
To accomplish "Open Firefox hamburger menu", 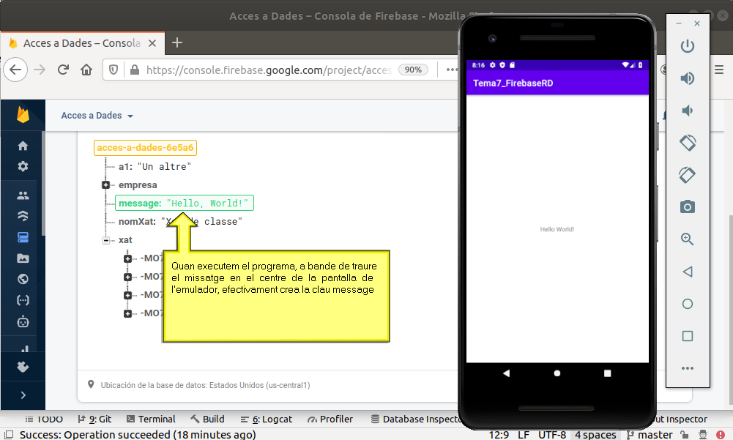I will pyautogui.click(x=719, y=70).
